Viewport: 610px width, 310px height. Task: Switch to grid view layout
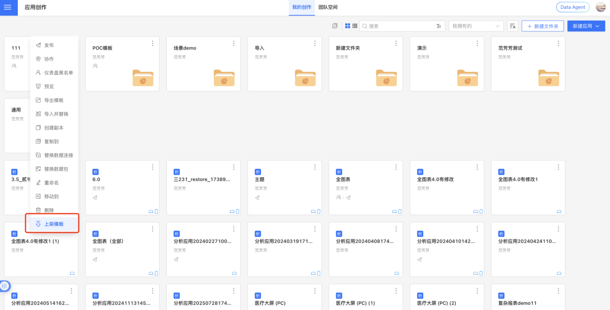pyautogui.click(x=347, y=26)
